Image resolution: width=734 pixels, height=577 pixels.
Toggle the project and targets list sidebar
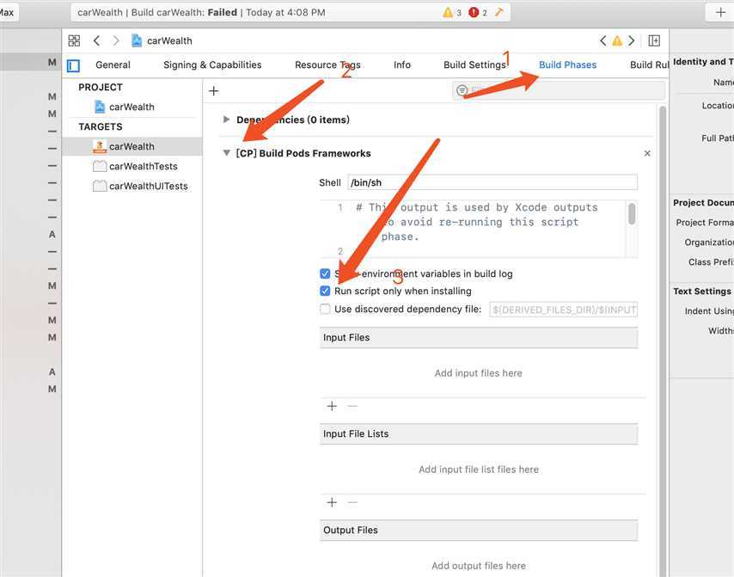(74, 65)
